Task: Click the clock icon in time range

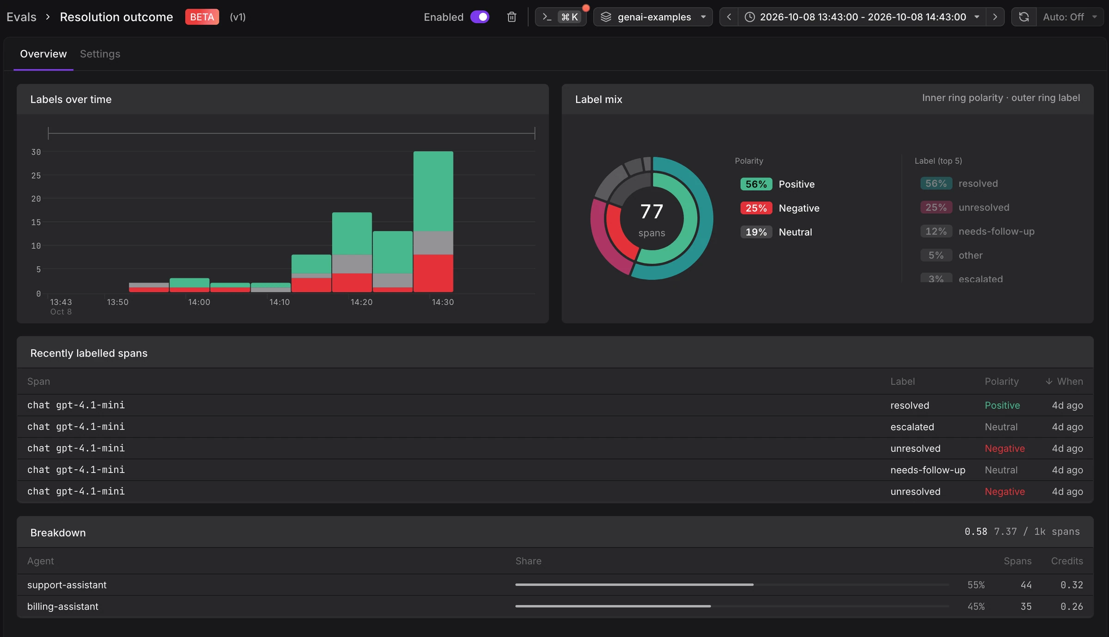Action: coord(749,17)
